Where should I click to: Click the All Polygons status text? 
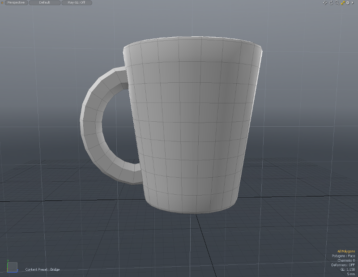[346, 251]
